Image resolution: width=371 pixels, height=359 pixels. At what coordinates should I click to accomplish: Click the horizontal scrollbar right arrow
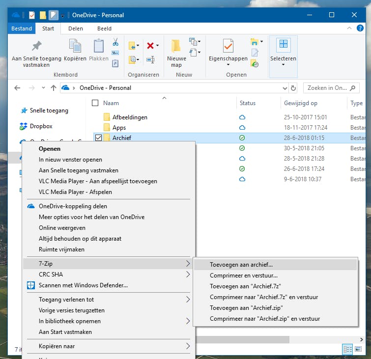tap(362, 340)
